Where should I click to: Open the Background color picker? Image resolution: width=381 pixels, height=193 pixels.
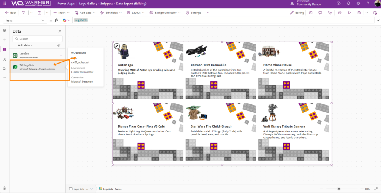pos(165,13)
